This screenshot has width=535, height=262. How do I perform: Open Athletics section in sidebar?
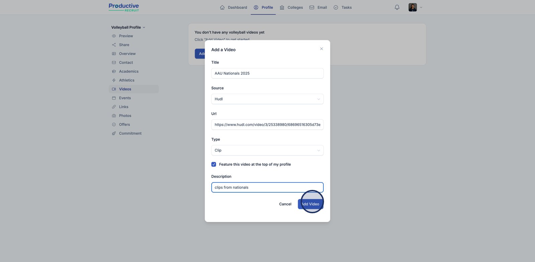click(126, 80)
